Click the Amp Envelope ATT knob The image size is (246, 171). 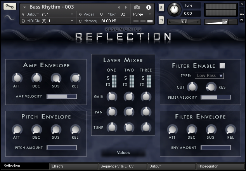tap(17, 78)
